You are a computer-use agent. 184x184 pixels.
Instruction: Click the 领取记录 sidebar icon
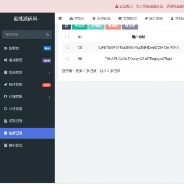pos(6,121)
